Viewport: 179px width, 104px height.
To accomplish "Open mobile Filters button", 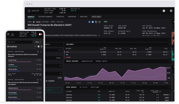I will (38, 42).
